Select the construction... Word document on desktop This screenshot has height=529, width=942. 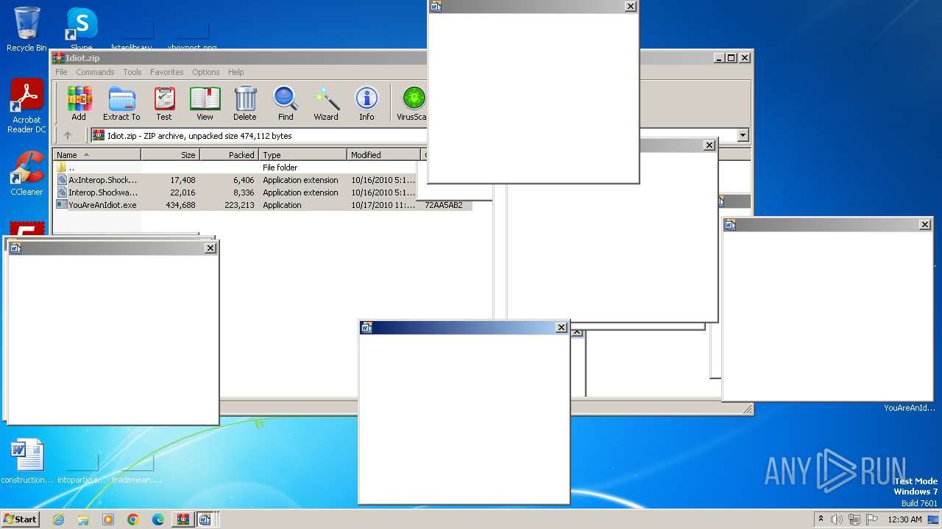click(27, 461)
